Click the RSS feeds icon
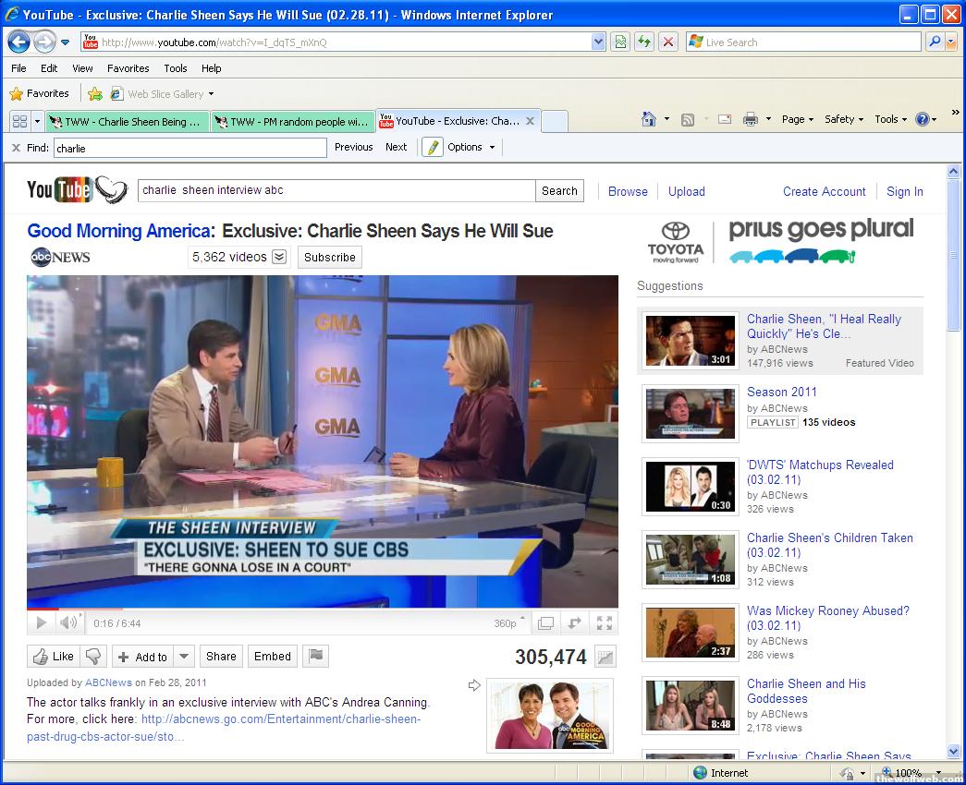 [x=688, y=119]
